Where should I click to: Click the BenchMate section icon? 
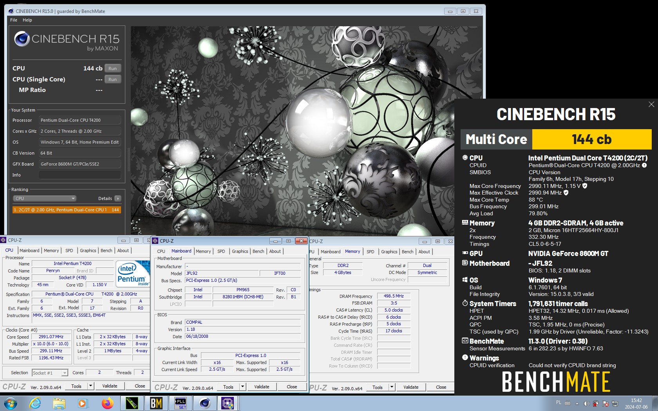point(465,341)
